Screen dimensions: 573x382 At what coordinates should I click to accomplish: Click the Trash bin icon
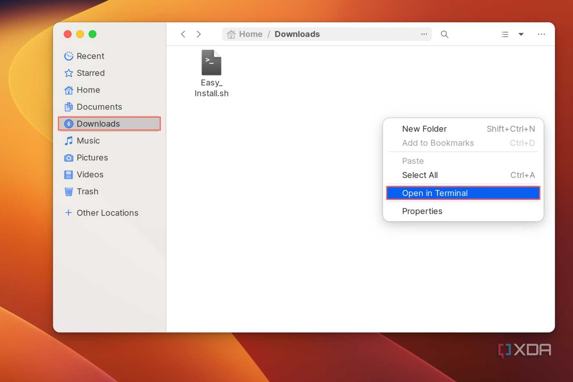click(68, 191)
